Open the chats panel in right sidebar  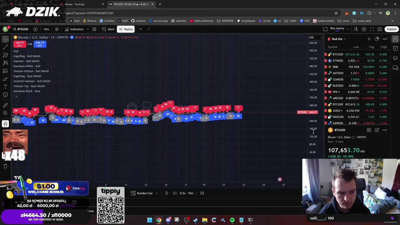tap(395, 68)
